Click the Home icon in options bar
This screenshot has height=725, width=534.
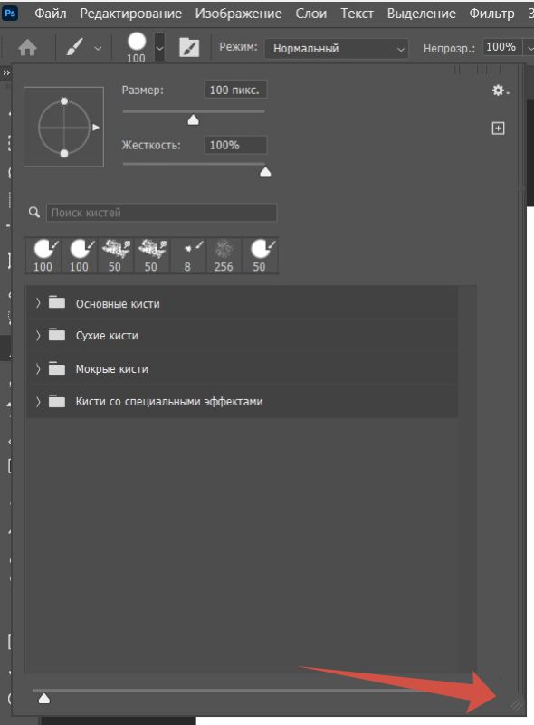[28, 47]
